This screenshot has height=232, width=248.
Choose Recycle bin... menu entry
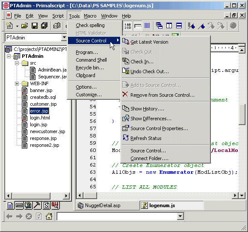[x=94, y=68]
